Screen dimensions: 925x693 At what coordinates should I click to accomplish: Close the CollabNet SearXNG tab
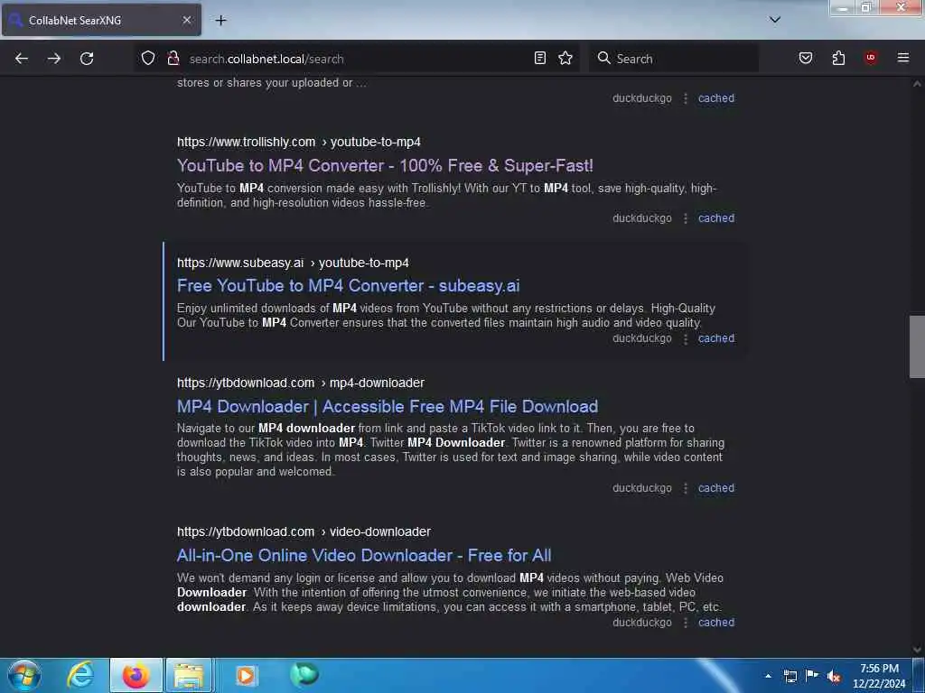186,20
